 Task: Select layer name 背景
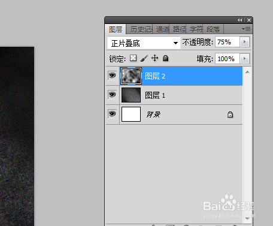(153, 114)
